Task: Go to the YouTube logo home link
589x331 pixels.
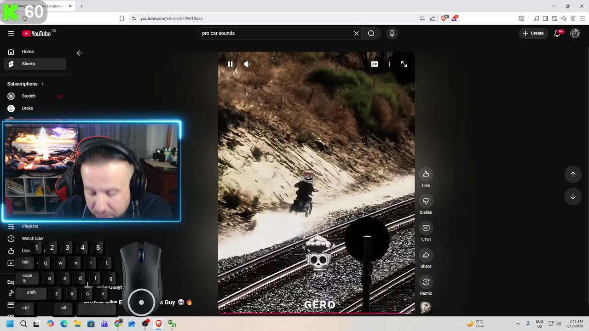Action: [36, 33]
